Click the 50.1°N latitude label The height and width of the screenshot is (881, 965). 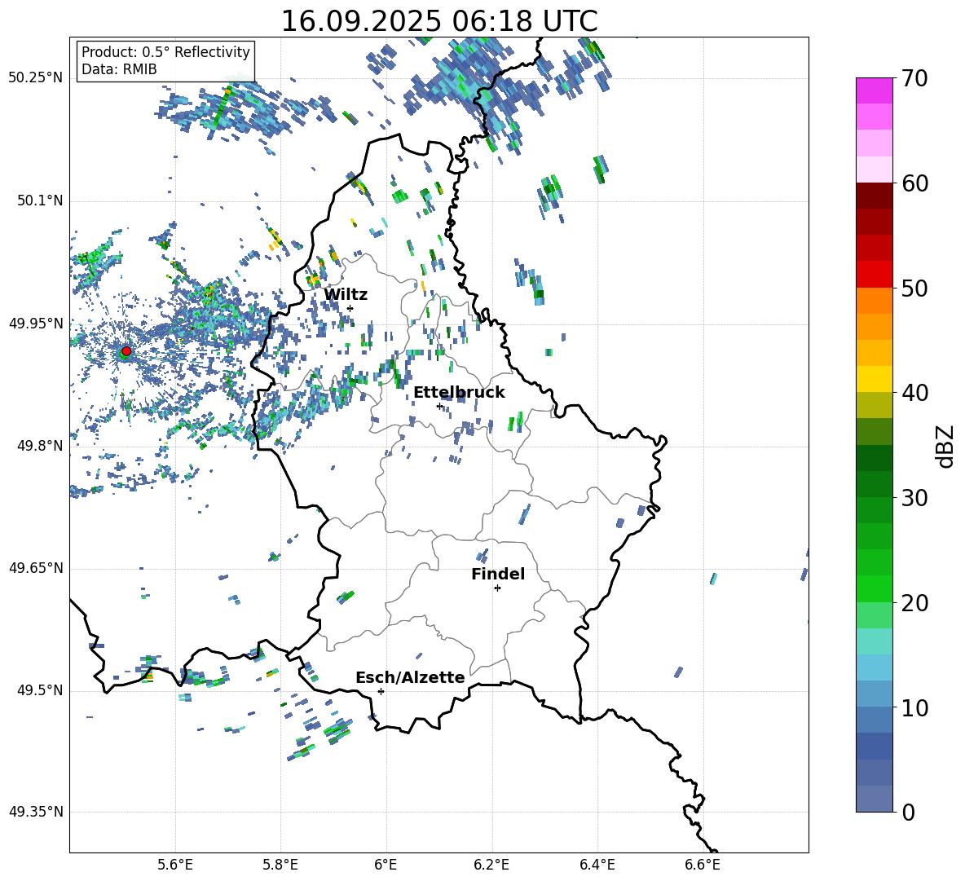pyautogui.click(x=39, y=200)
